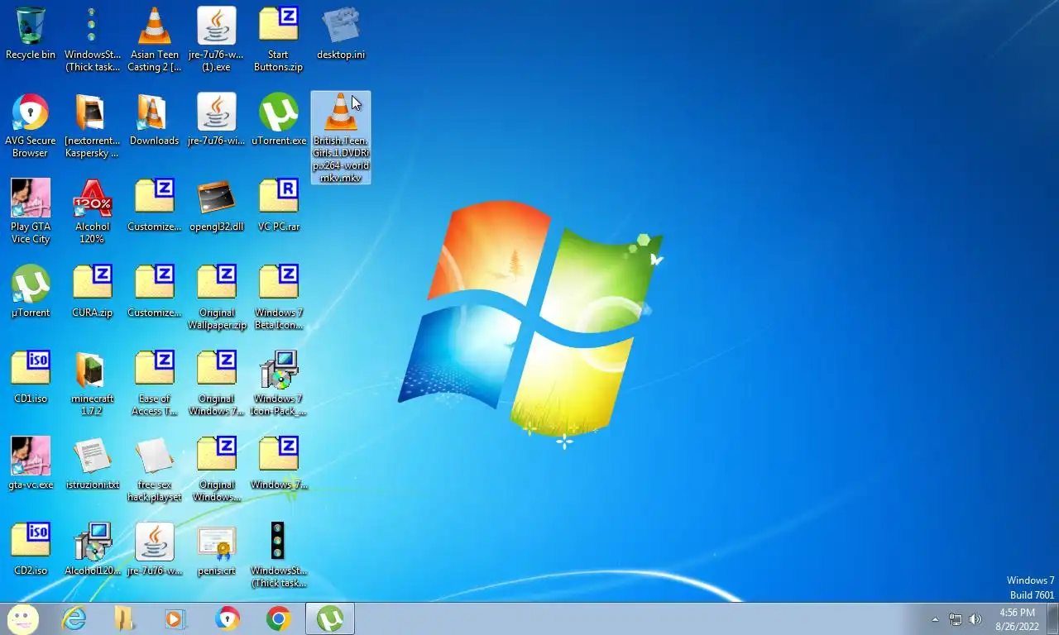Select Play GTA Vice City shortcut
This screenshot has height=635, width=1059.
tap(31, 211)
